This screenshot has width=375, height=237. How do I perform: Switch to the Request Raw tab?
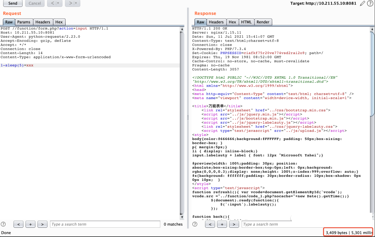(x=9, y=22)
